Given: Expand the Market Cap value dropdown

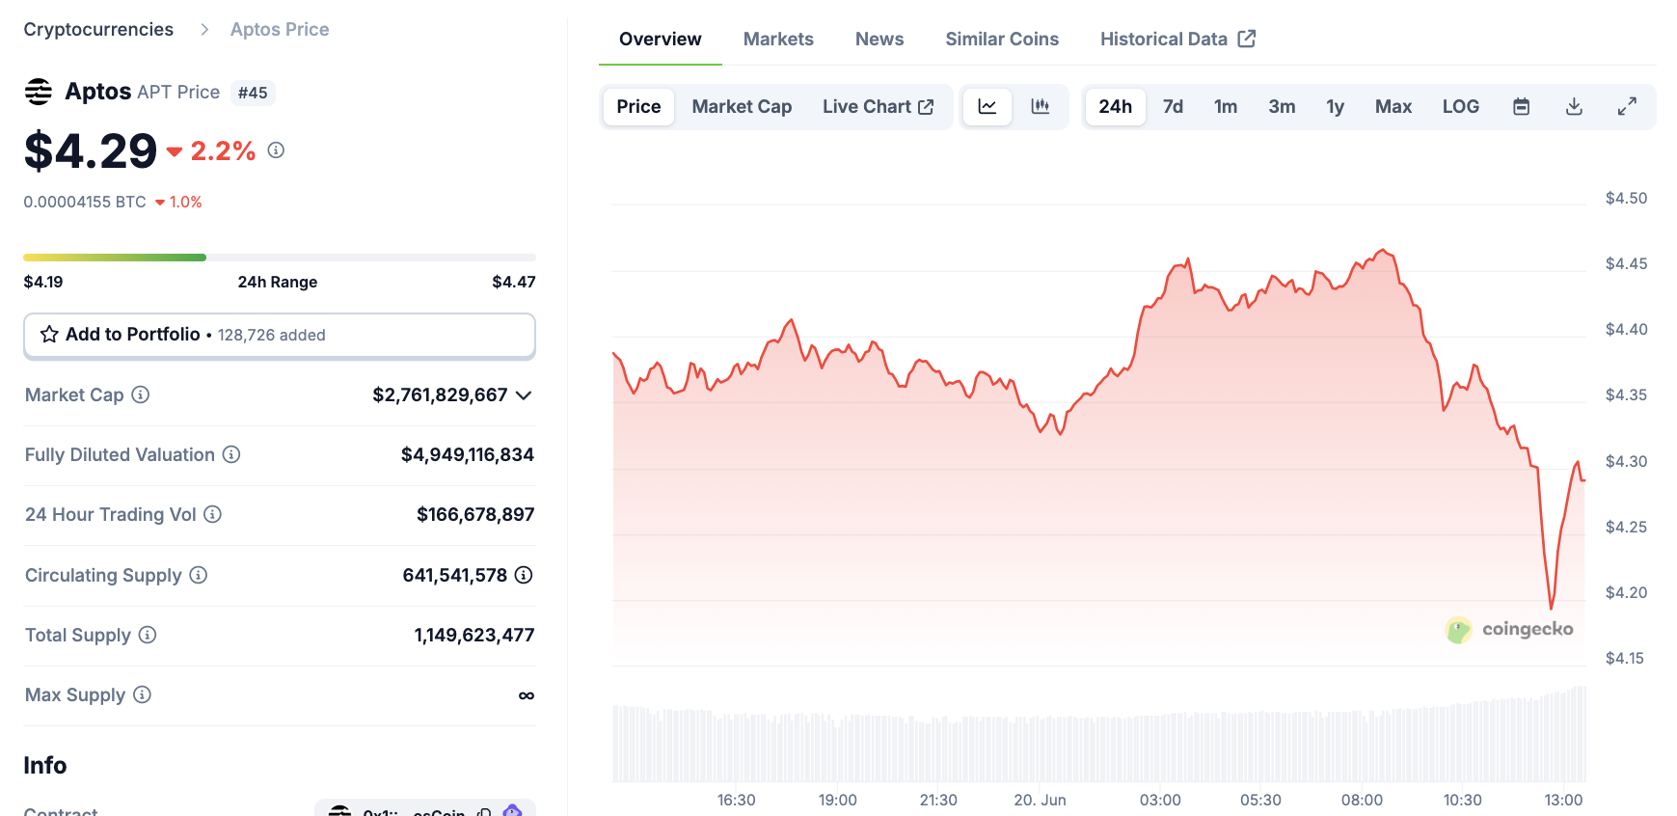Looking at the screenshot, I should pos(524,395).
